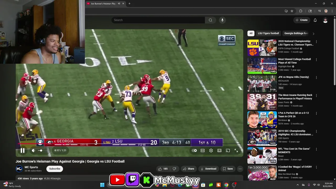Open YouTube notifications bell
The height and width of the screenshot is (189, 336).
(315, 20)
